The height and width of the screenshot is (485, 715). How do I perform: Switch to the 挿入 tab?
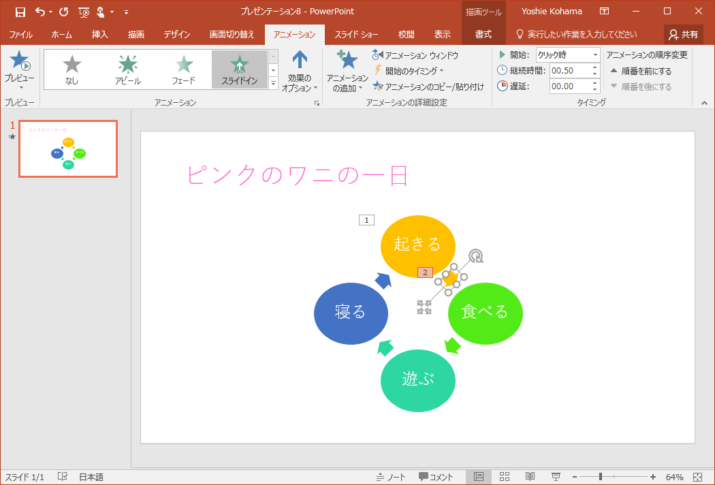tap(99, 35)
